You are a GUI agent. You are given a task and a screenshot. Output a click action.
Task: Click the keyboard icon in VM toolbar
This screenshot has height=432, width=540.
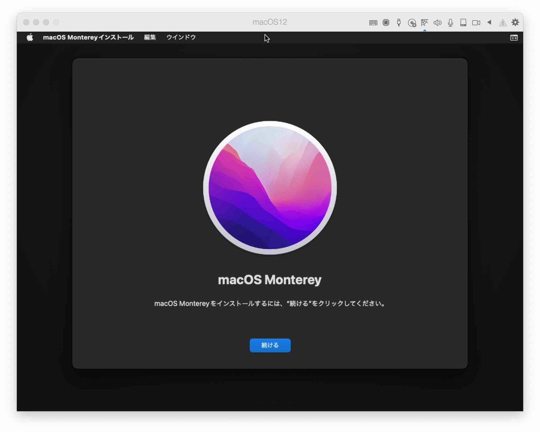pyautogui.click(x=373, y=22)
